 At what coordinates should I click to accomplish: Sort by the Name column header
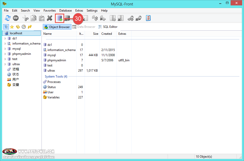click(x=59, y=34)
